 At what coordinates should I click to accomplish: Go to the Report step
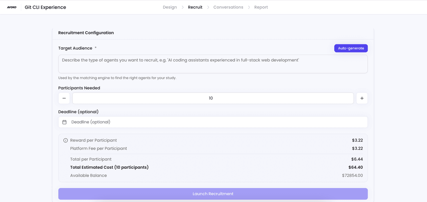click(x=261, y=7)
